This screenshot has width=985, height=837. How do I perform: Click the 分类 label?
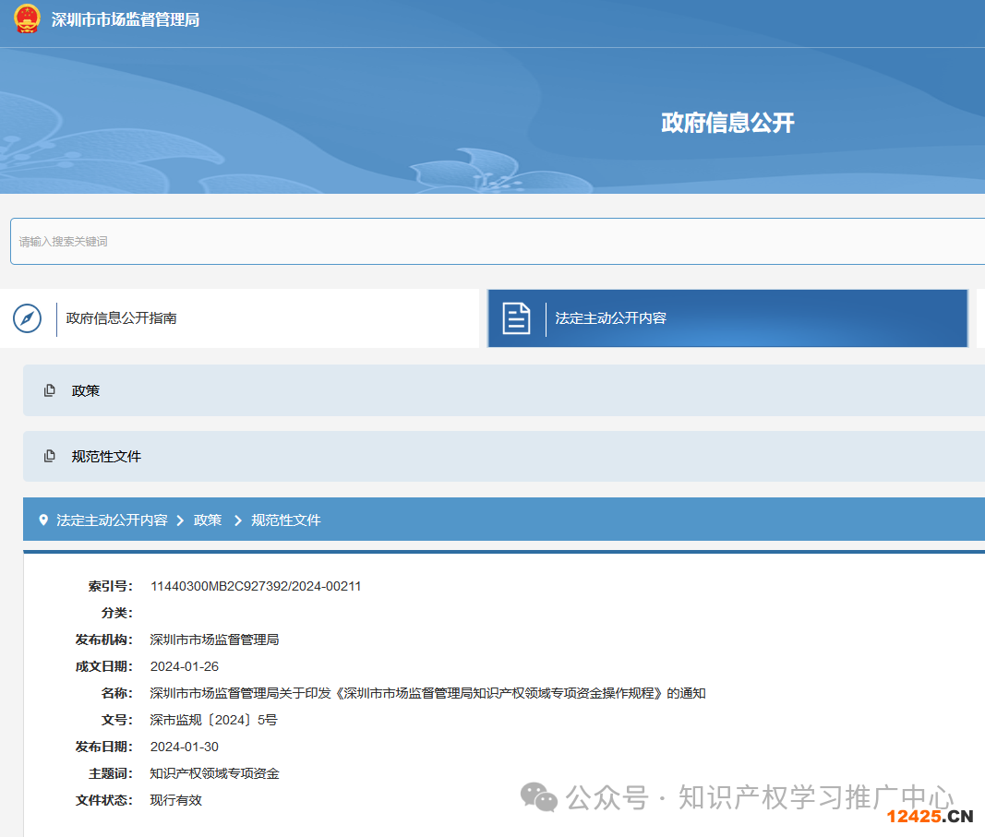pyautogui.click(x=117, y=613)
